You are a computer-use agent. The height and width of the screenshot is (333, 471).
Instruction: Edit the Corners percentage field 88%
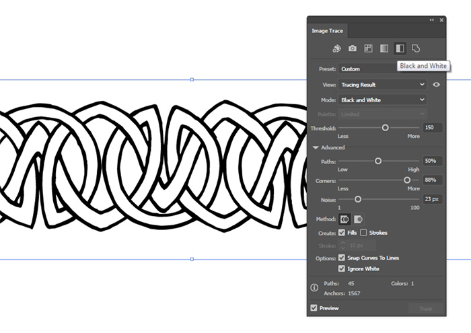(433, 180)
